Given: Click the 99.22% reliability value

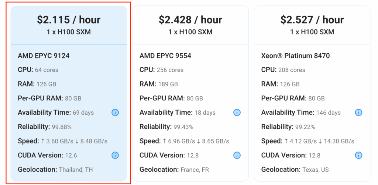Looking at the screenshot, I should pyautogui.click(x=305, y=127).
